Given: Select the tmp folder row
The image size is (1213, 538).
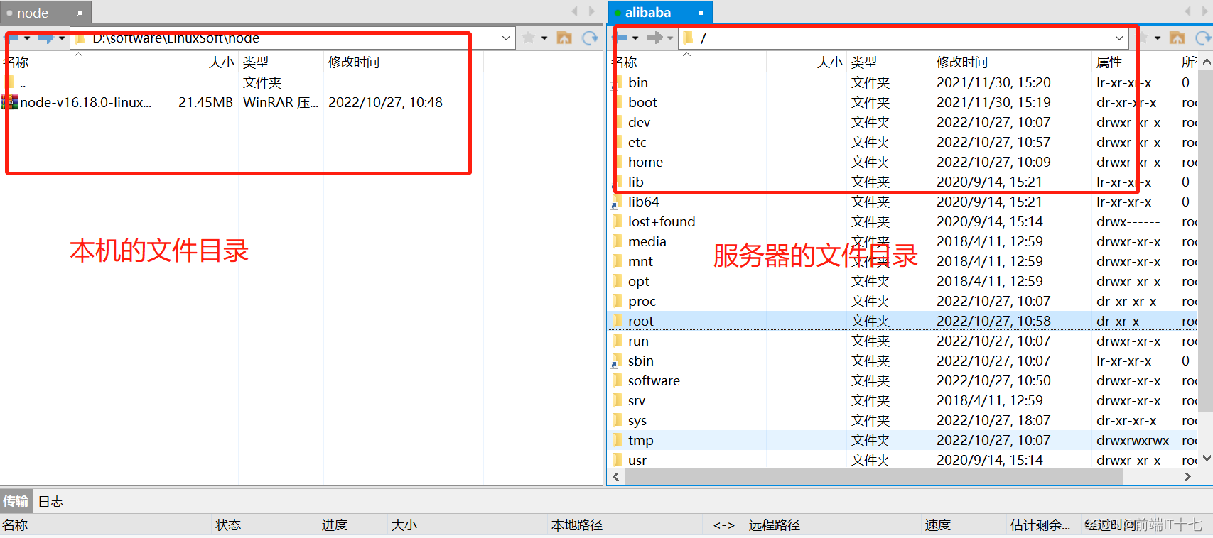Looking at the screenshot, I should pyautogui.click(x=902, y=440).
